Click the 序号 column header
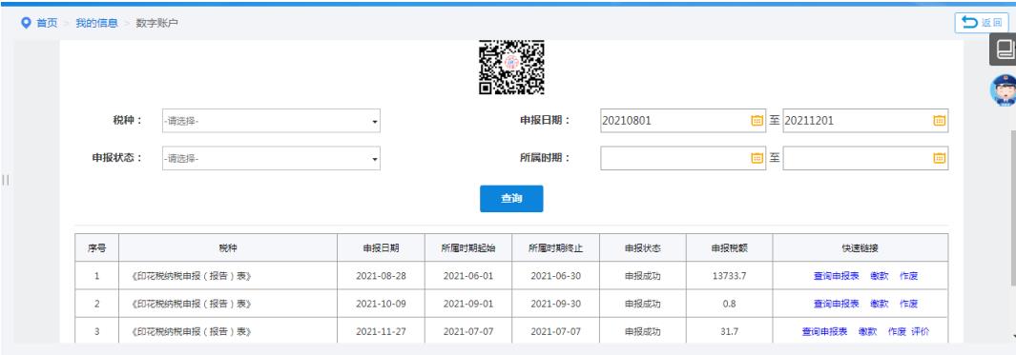The height and width of the screenshot is (355, 1016). pos(97,248)
